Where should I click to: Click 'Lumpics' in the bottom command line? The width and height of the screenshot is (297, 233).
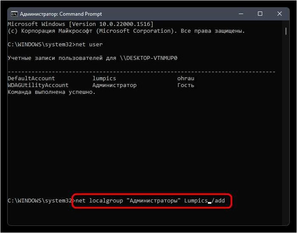coord(196,200)
